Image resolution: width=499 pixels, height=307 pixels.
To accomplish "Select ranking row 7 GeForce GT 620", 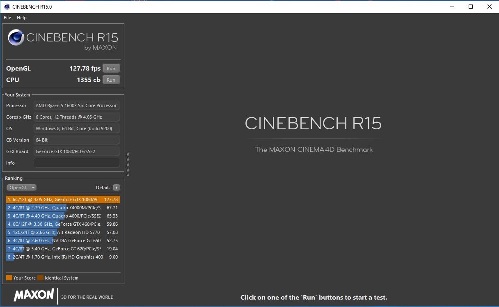I will [63, 249].
